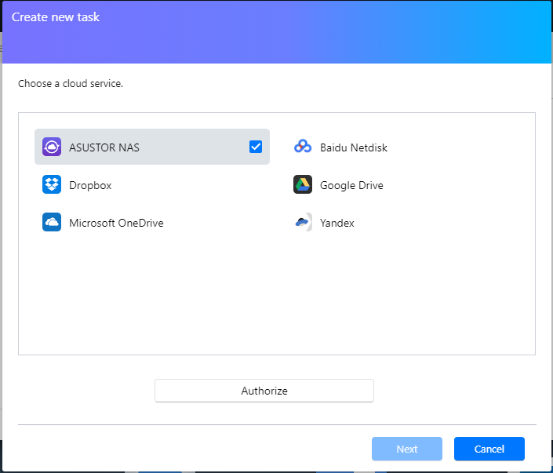Screen dimensions: 553x473
Task: Choose the ASUSTOR NAS text label
Action: (x=104, y=147)
